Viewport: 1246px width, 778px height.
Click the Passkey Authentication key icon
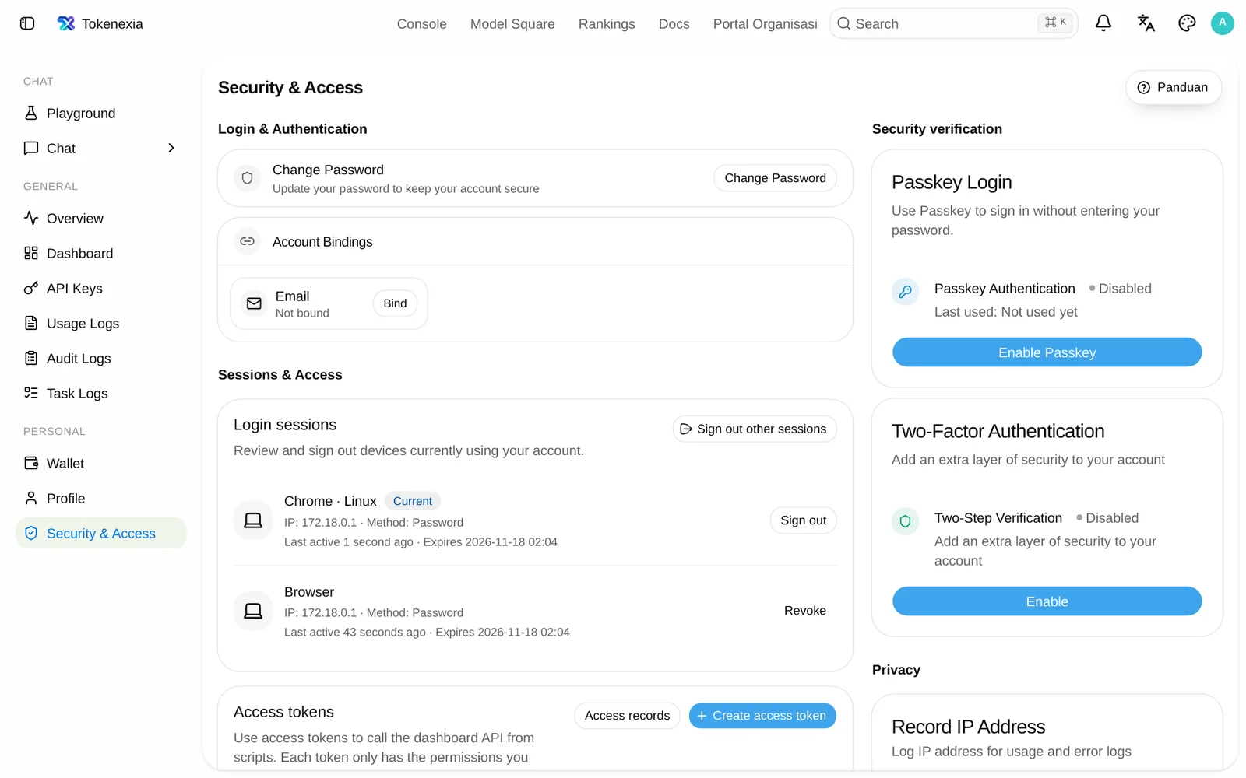905,292
